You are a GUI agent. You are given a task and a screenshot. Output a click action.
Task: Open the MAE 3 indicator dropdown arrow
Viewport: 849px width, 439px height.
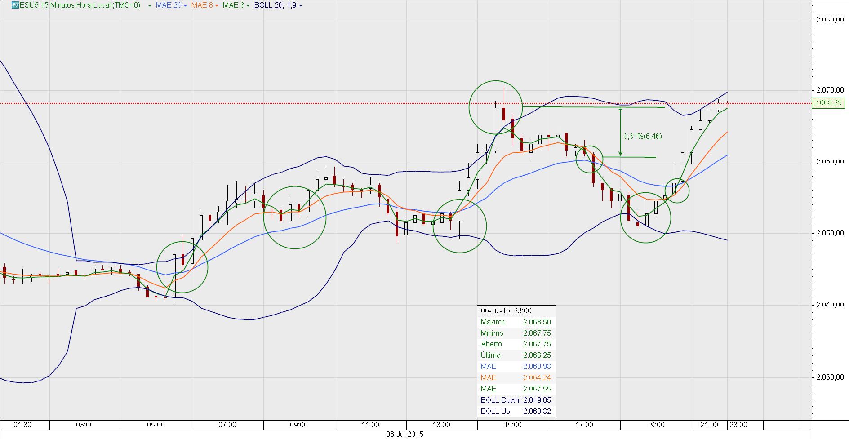pyautogui.click(x=248, y=6)
